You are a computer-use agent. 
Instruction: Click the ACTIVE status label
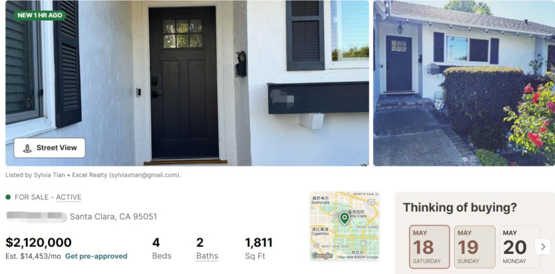pyautogui.click(x=69, y=197)
